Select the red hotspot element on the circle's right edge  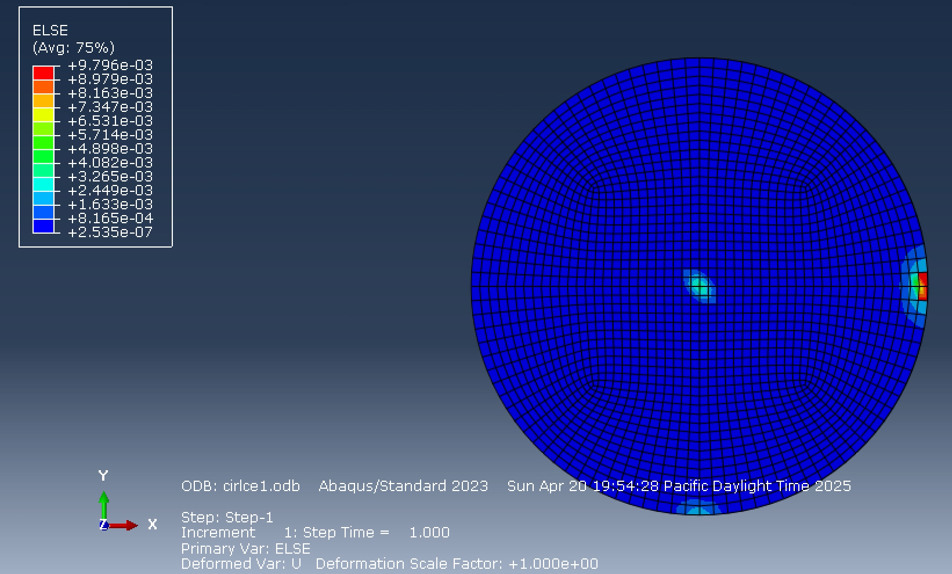coord(922,284)
